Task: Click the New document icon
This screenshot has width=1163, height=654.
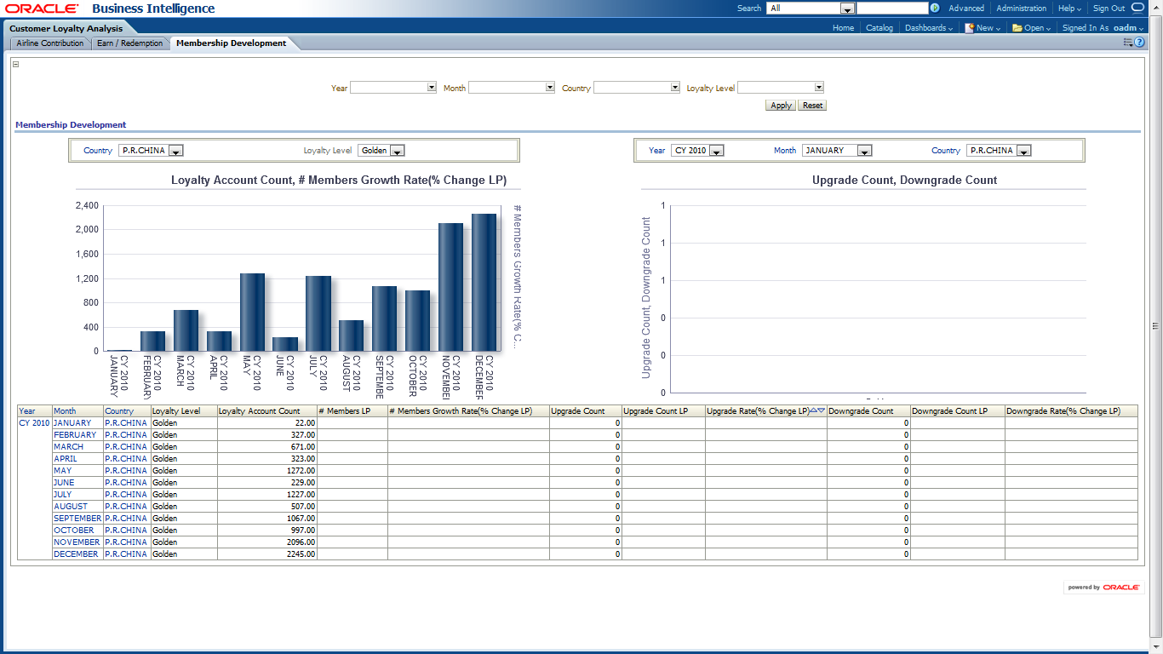Action: pyautogui.click(x=969, y=28)
